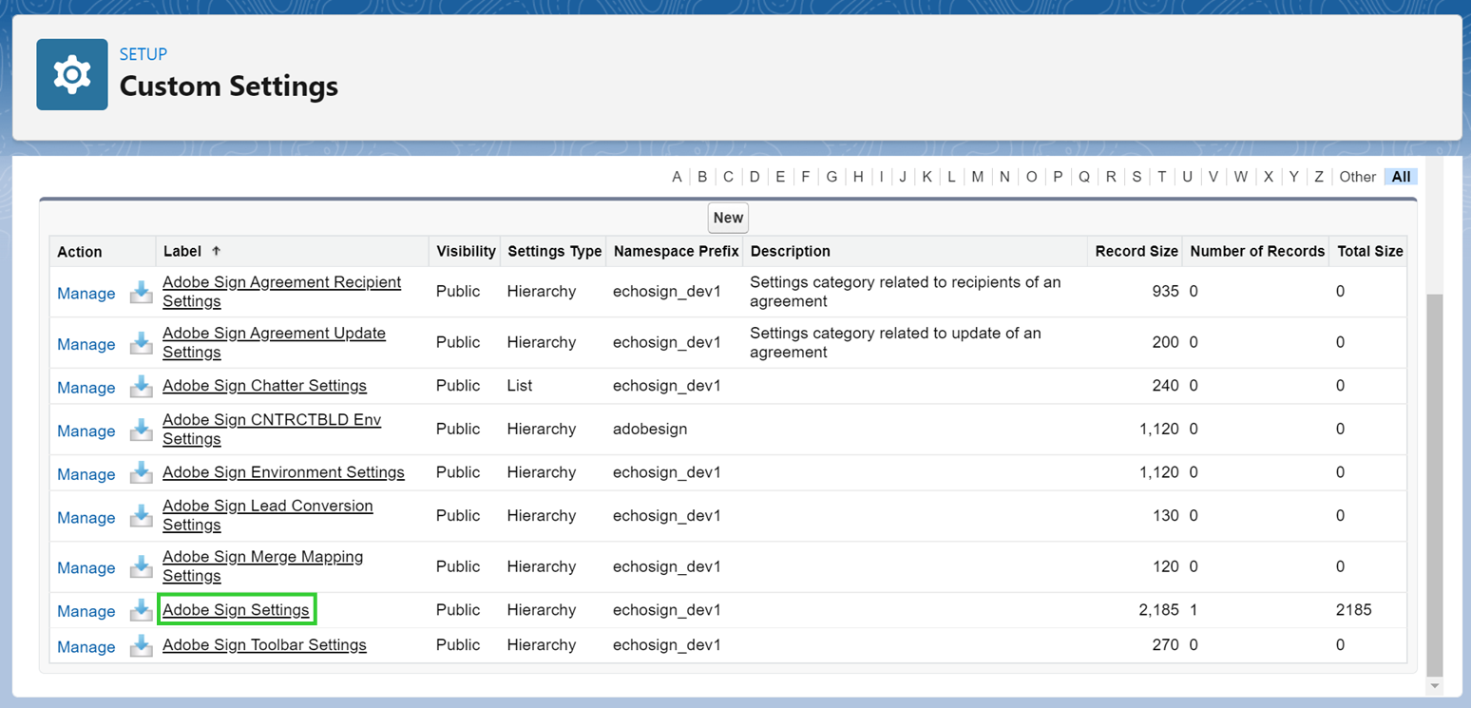
Task: Click the export icon beside Adobe Sign Lead Conversion Settings
Action: [141, 519]
